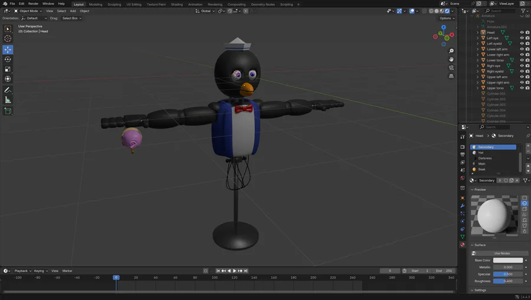Switch to rendered viewport shading
This screenshot has width=531, height=300.
click(x=447, y=11)
